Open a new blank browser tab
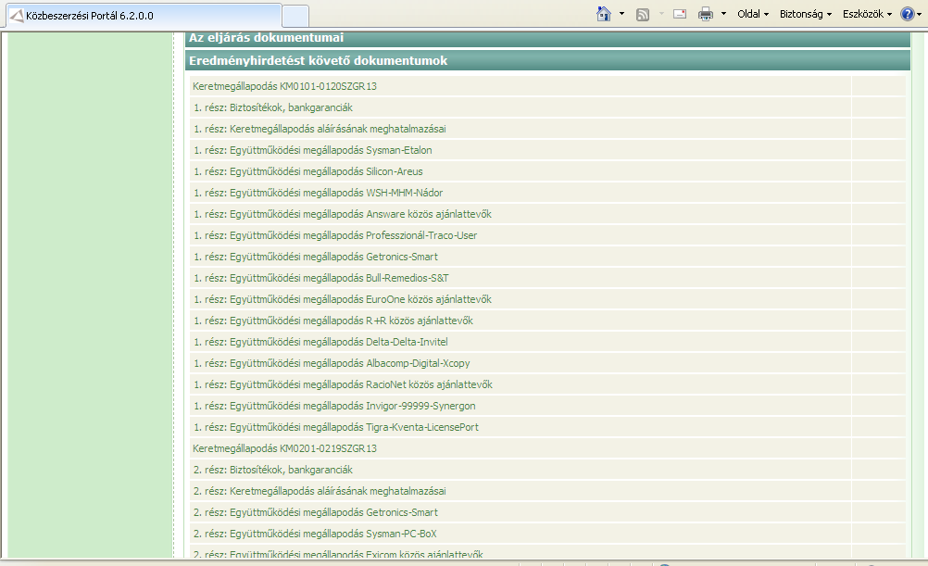The image size is (928, 566). [295, 16]
